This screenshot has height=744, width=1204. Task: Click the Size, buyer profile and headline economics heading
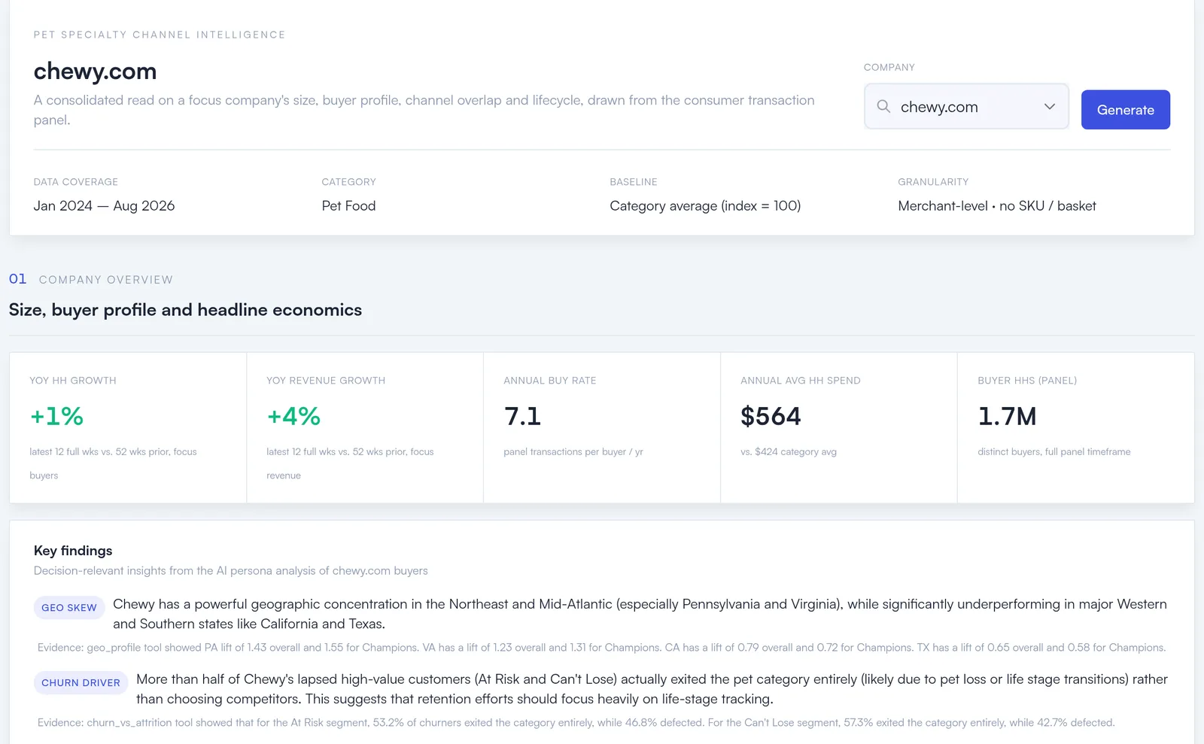click(185, 310)
